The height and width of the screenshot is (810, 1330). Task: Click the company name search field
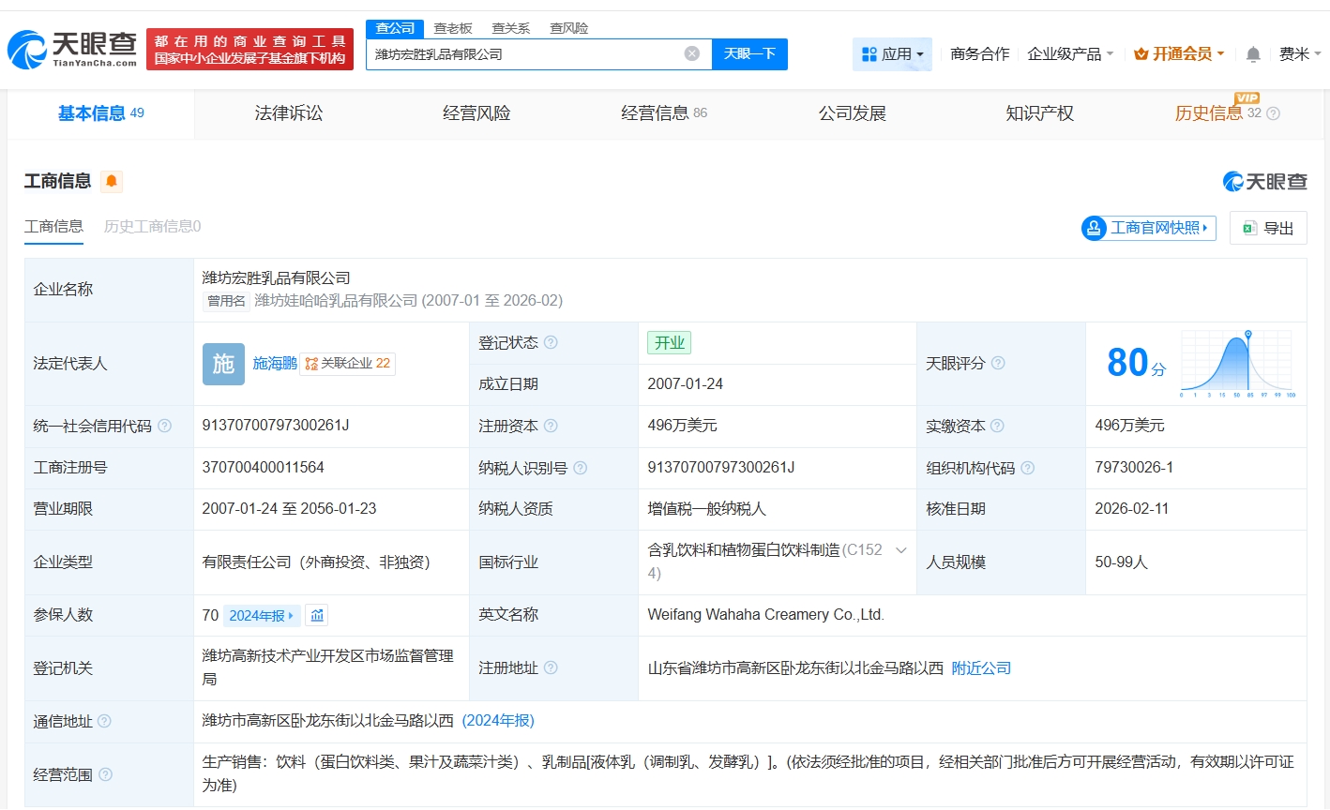click(x=525, y=54)
